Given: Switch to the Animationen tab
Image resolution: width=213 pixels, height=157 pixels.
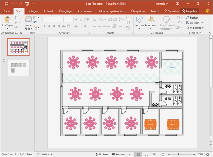Looking at the screenshot, I should pos(85,11).
